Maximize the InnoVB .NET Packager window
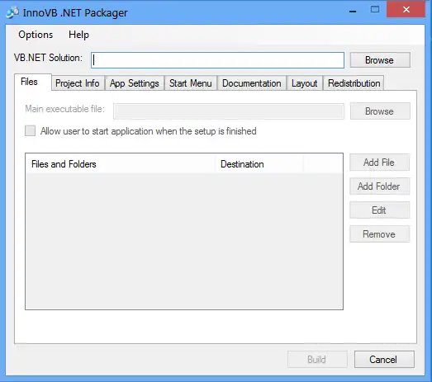The width and height of the screenshot is (432, 382). [375, 10]
